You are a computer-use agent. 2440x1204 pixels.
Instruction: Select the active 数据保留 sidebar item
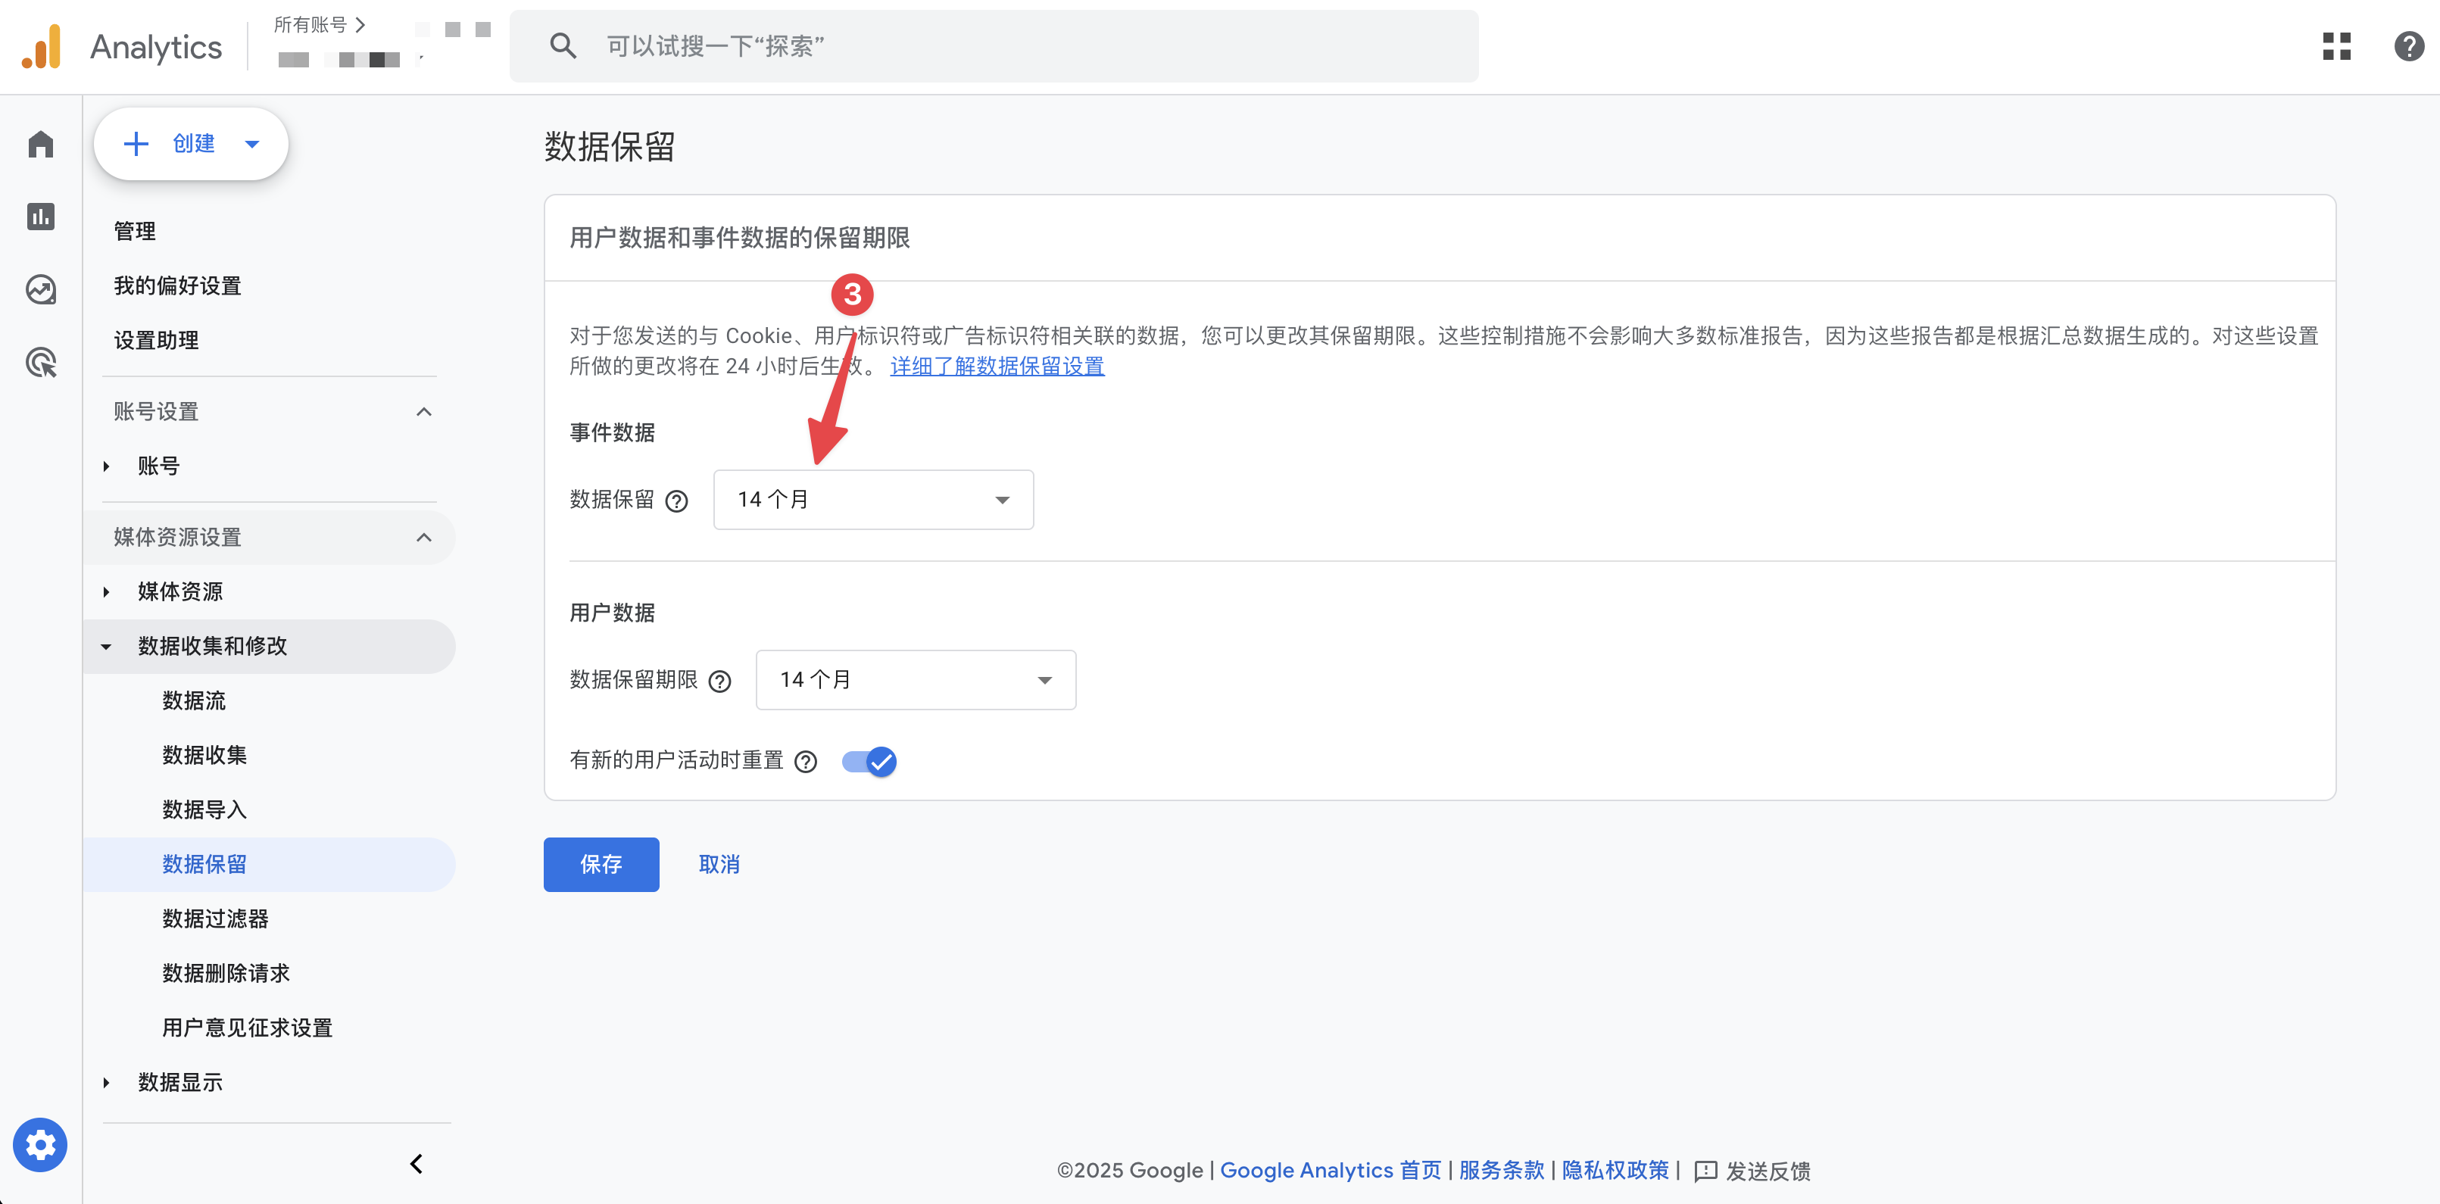click(269, 864)
